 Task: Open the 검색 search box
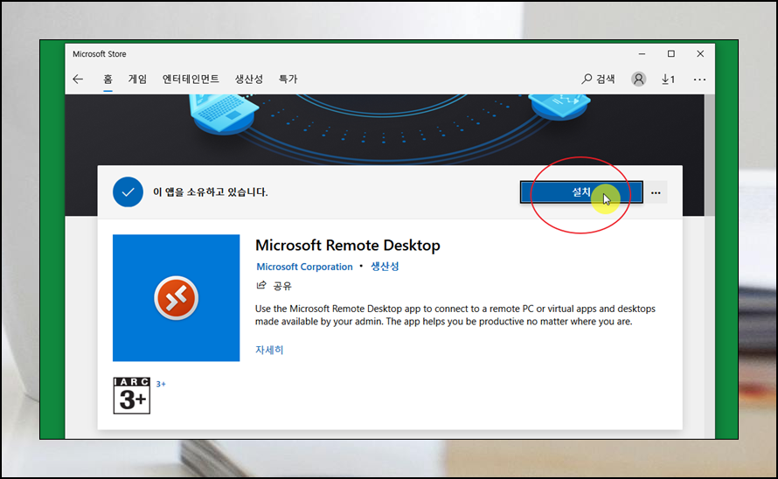point(599,79)
